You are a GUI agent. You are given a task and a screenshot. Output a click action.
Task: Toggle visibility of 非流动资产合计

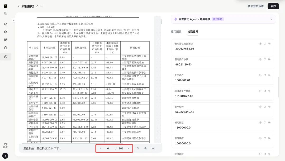coord(269,91)
